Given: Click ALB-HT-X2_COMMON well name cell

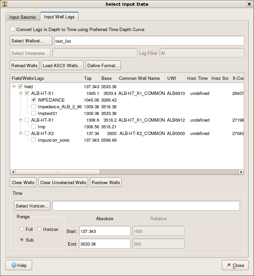Looking at the screenshot, I should pyautogui.click(x=142, y=133).
